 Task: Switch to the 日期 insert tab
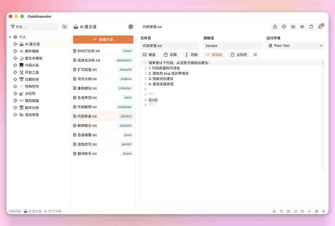pos(170,55)
